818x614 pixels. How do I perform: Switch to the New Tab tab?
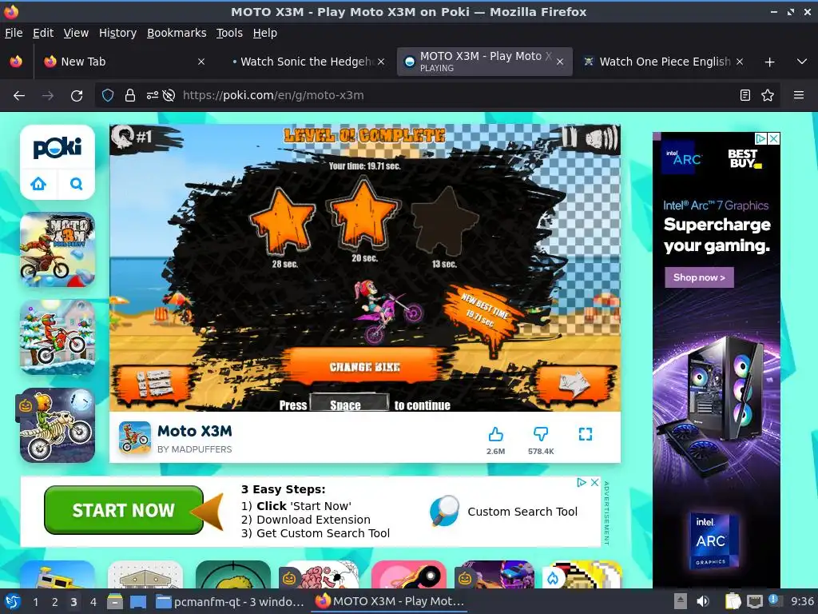(x=124, y=62)
